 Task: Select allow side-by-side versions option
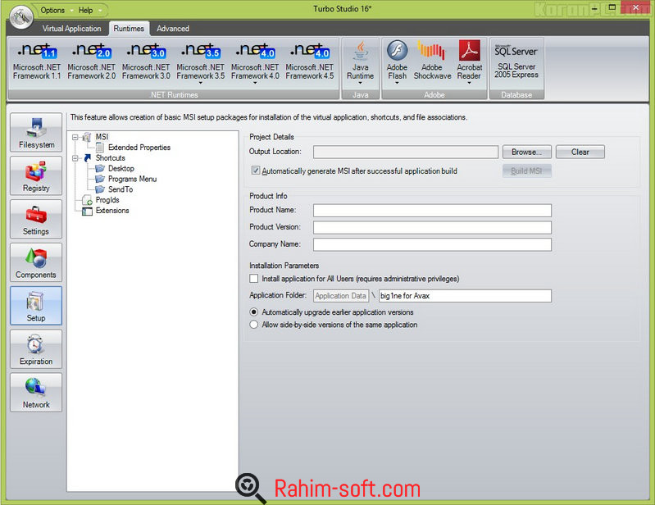[253, 325]
